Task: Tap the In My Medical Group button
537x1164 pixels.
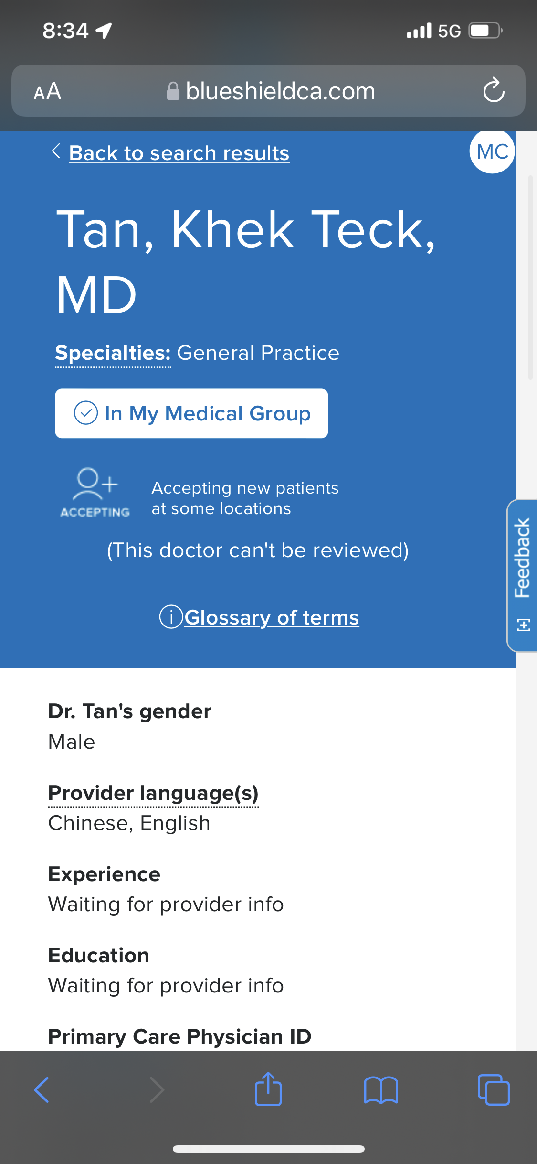Action: 191,413
